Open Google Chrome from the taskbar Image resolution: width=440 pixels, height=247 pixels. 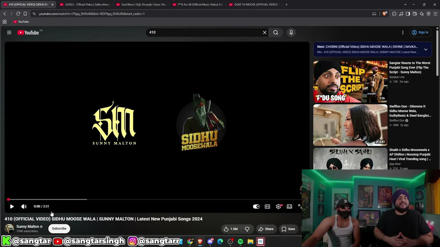[x=190, y=242]
